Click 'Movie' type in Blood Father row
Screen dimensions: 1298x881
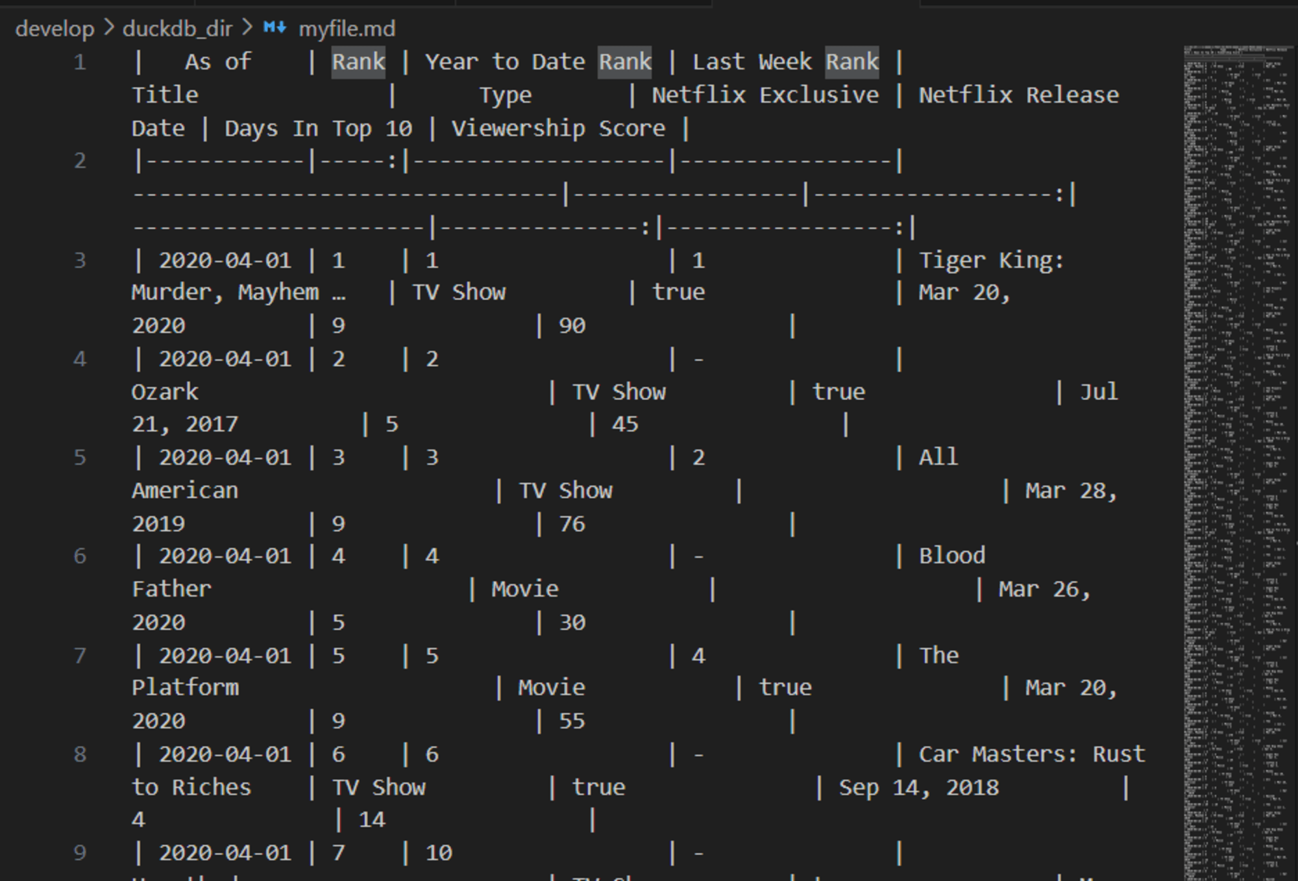click(x=525, y=589)
